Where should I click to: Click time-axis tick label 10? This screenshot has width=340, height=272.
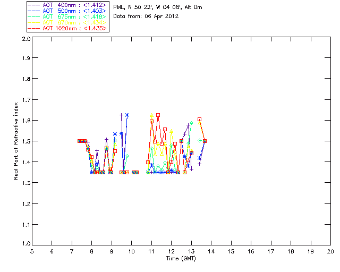[x=131, y=251]
